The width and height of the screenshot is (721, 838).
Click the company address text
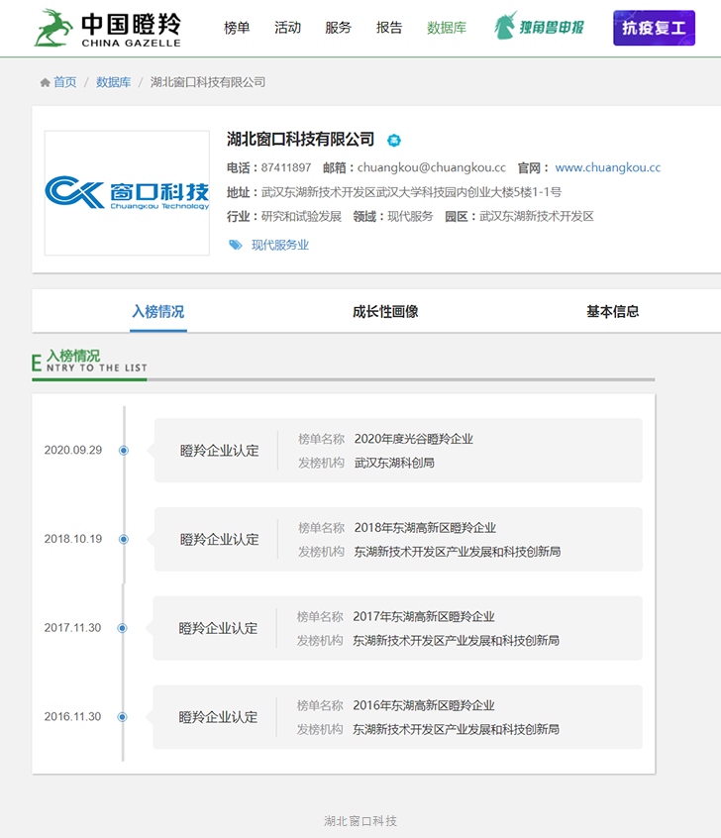coord(411,192)
